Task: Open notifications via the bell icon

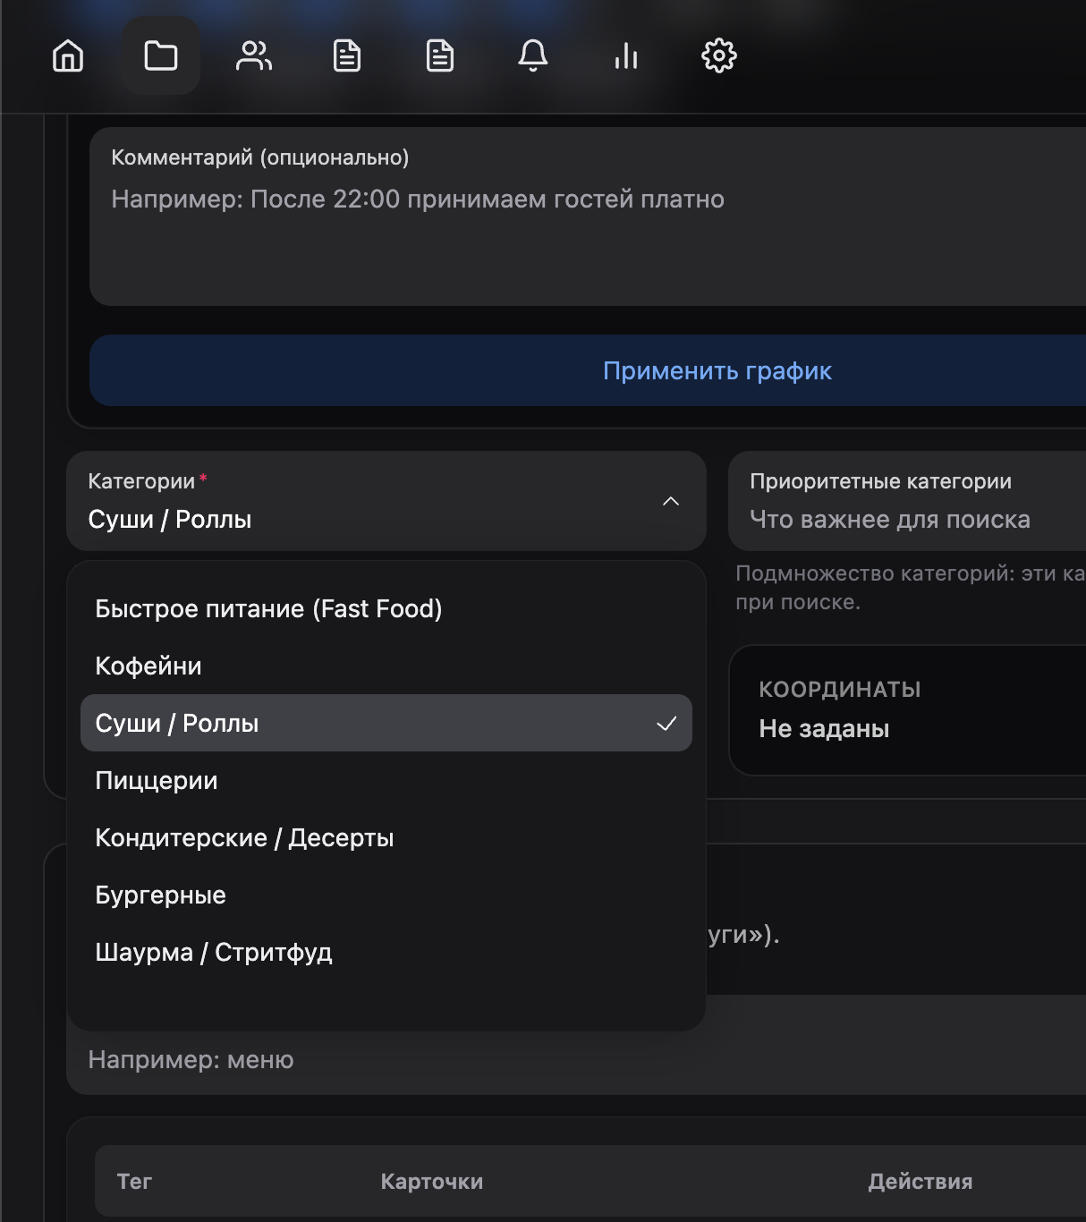Action: pyautogui.click(x=532, y=55)
